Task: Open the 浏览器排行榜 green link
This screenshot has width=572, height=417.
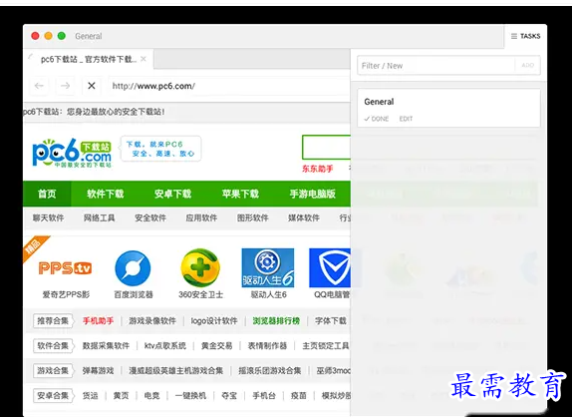Action: (x=276, y=321)
